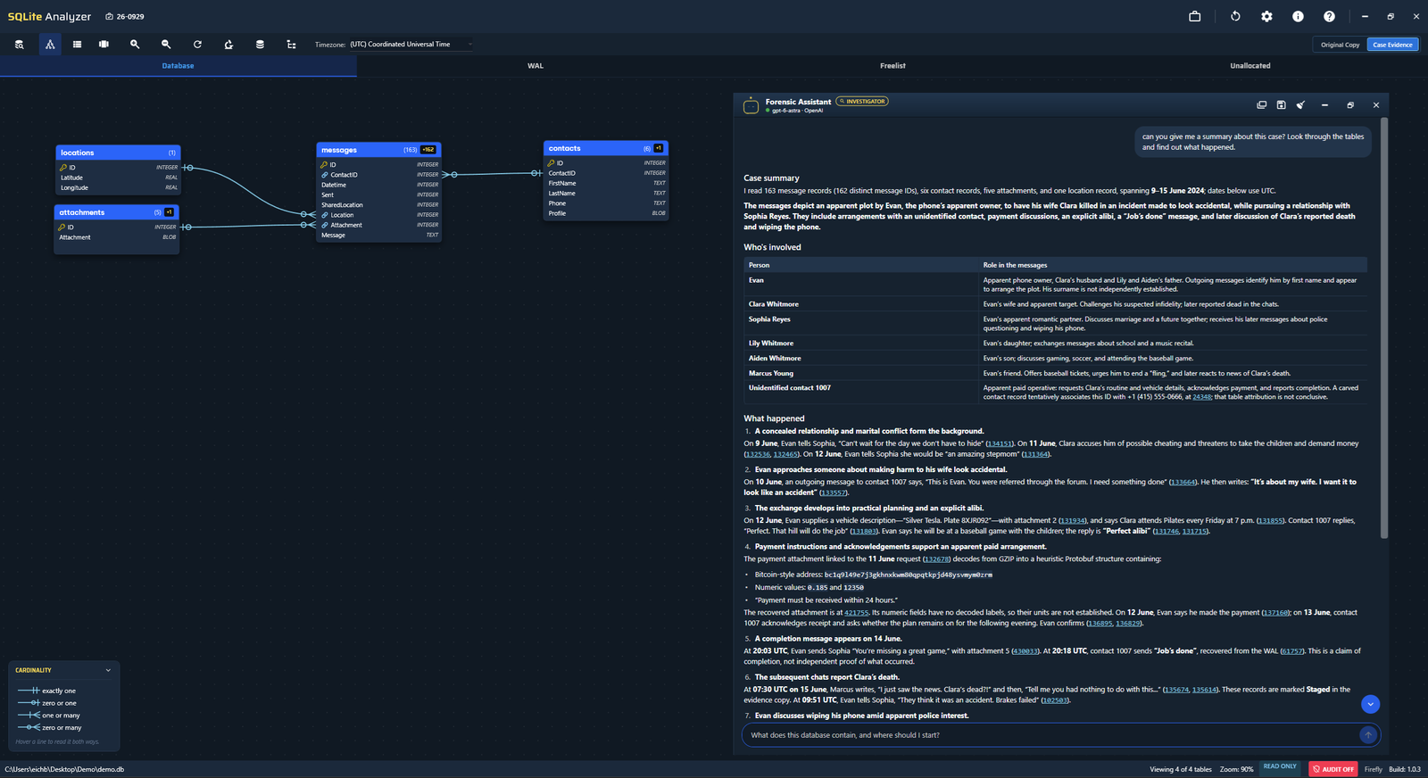Screen dimensions: 1428x778
Task: Click the INVESTIGATOR role badge
Action: click(862, 102)
